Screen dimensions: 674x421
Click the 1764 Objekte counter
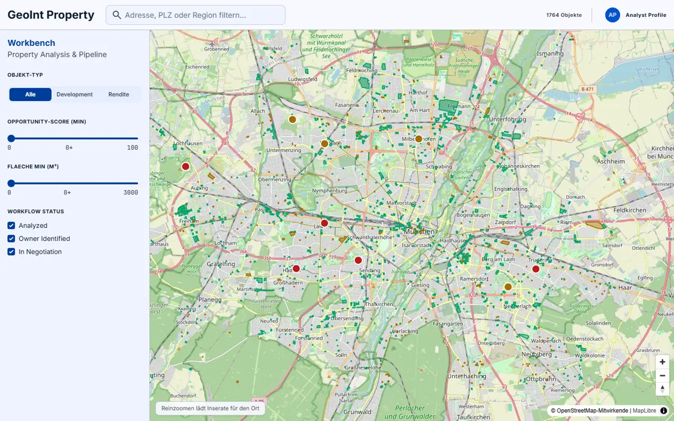(x=564, y=15)
